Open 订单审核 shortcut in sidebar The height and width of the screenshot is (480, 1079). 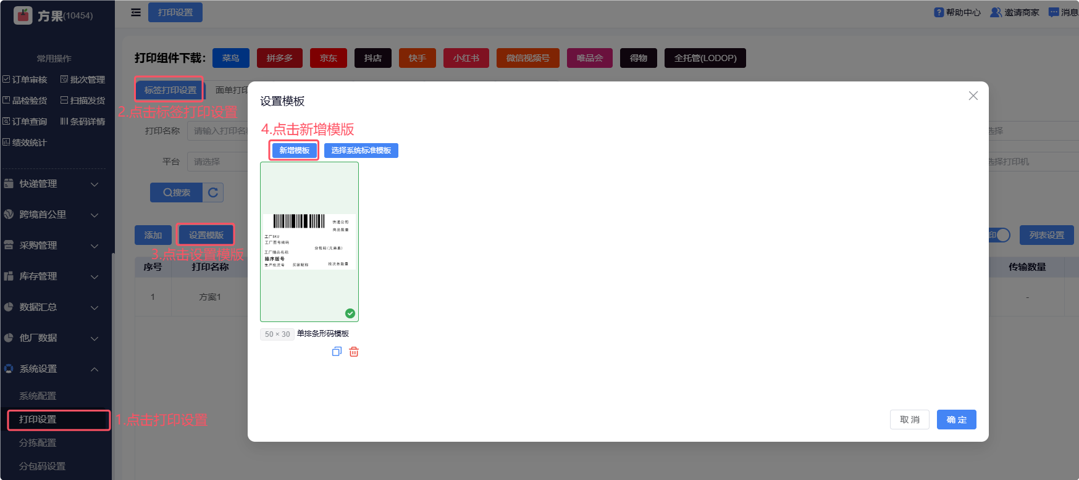coord(25,80)
